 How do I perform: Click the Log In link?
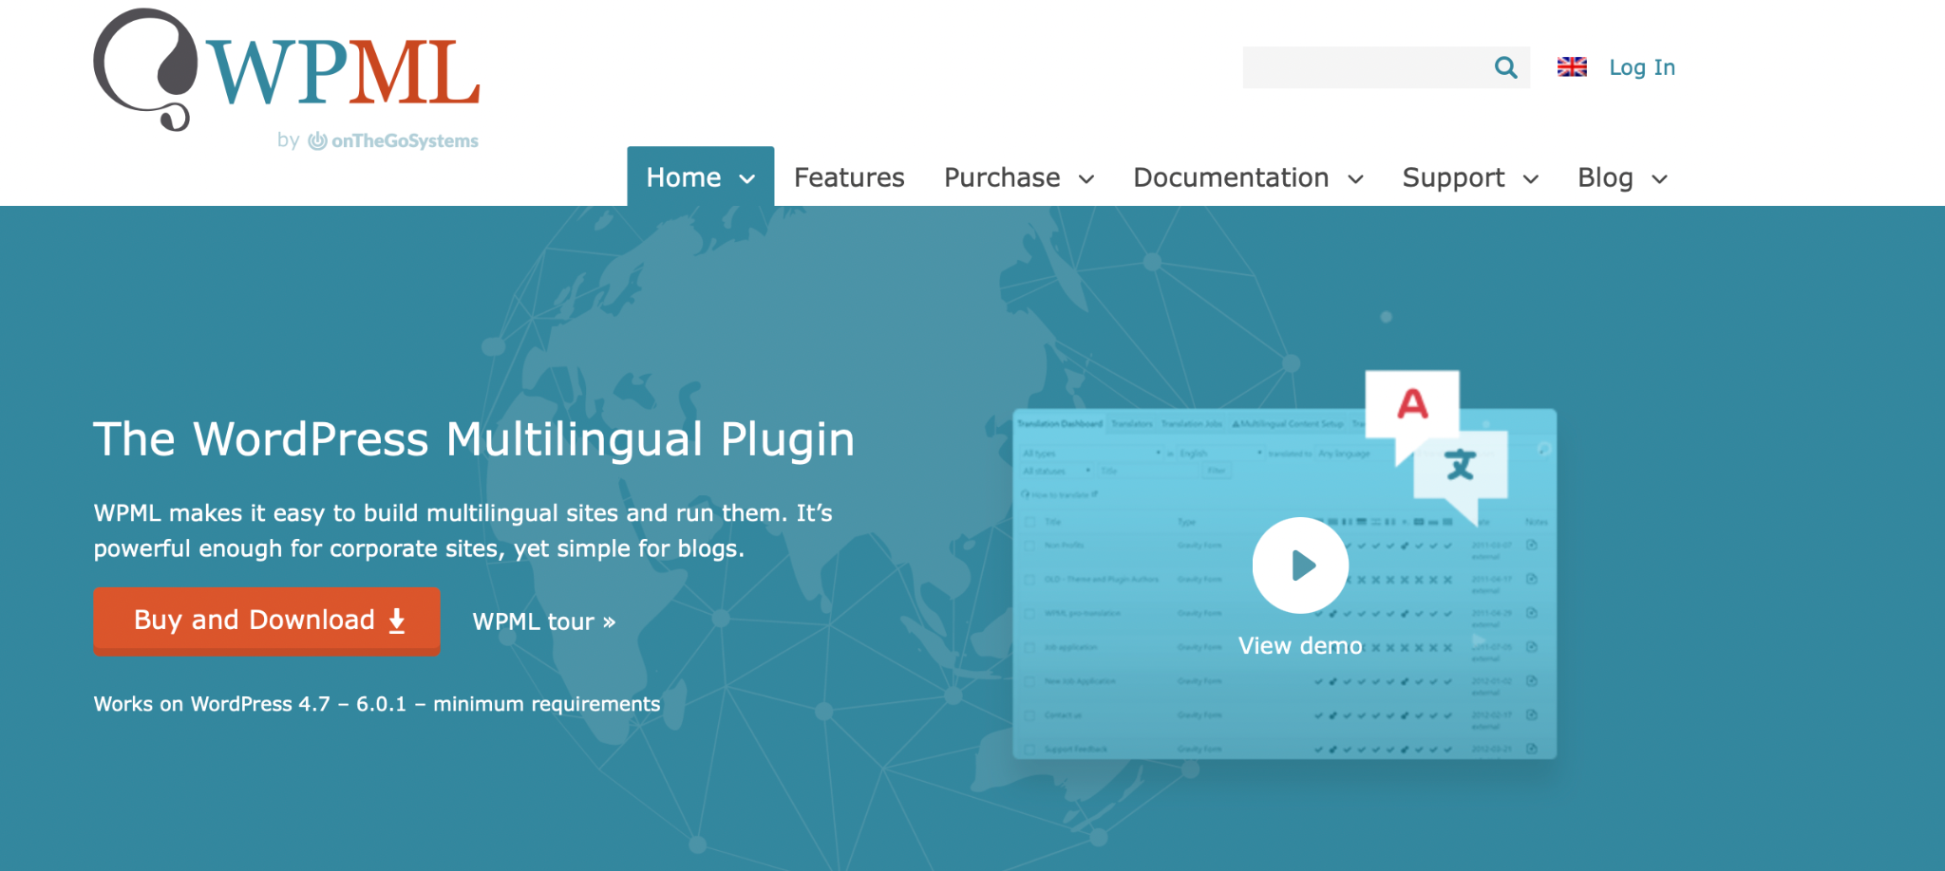click(1641, 67)
